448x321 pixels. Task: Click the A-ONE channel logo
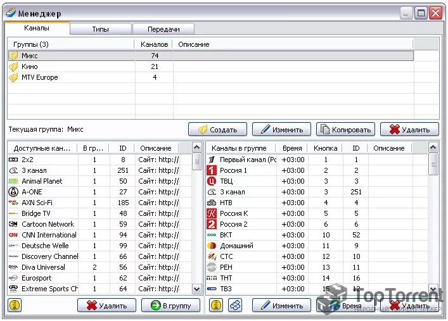pyautogui.click(x=13, y=192)
